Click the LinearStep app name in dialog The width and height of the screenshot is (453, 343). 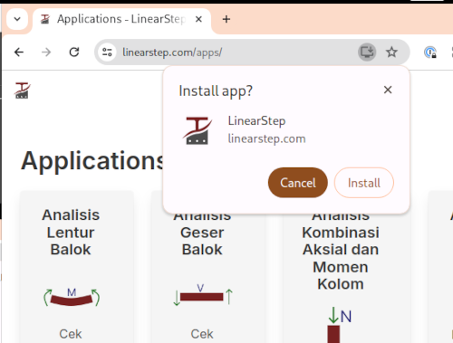click(256, 121)
